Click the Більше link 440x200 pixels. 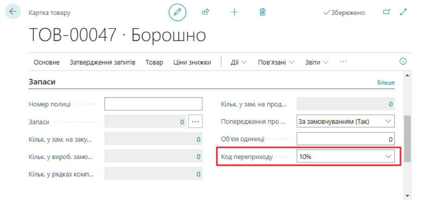[x=385, y=83]
